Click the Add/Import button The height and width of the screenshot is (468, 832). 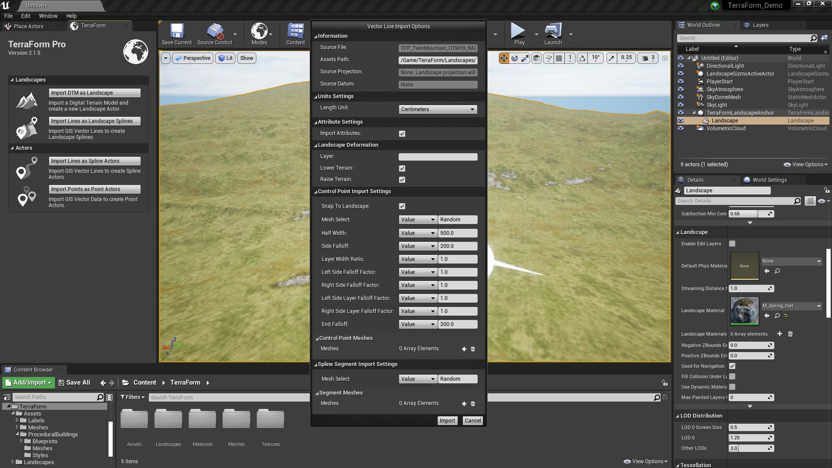(x=29, y=383)
